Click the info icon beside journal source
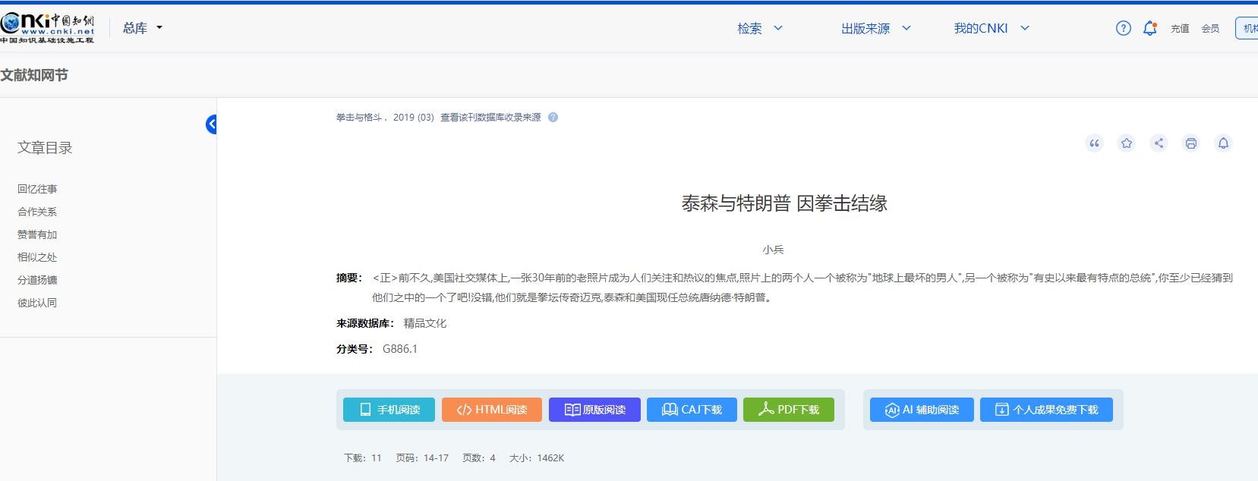1258x481 pixels. (553, 118)
